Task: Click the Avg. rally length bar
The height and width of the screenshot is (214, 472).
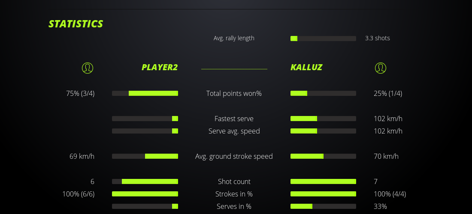Action: tap(323, 39)
